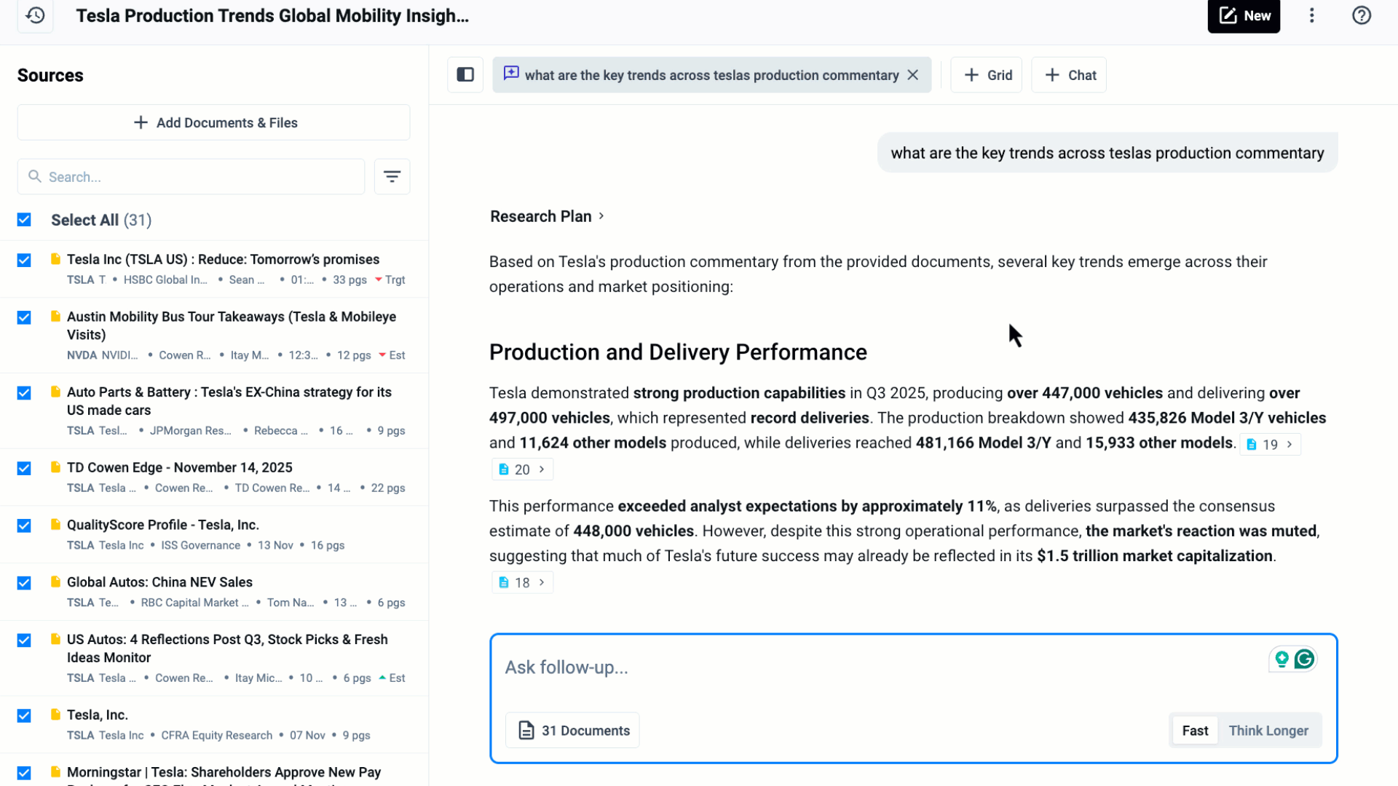1398x786 pixels.
Task: Close the Tesla production commentary tab
Action: point(912,75)
